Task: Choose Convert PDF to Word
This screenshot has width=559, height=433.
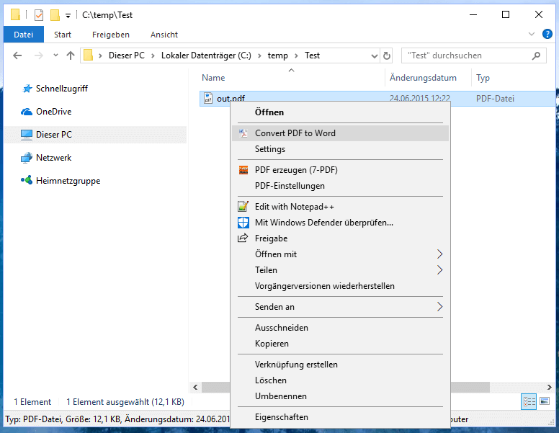Action: click(340, 133)
